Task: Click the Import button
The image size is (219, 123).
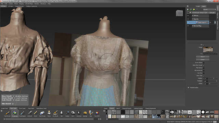Action: point(203,57)
